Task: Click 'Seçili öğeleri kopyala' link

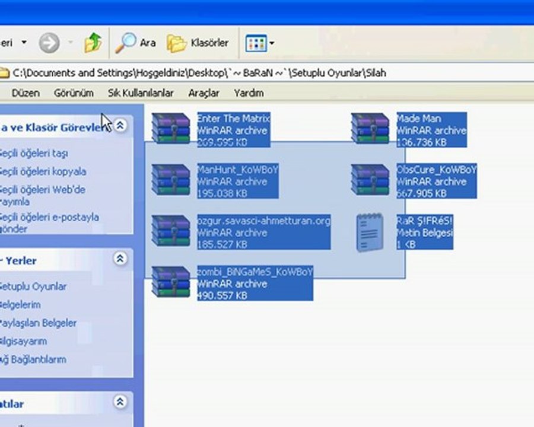Action: click(43, 171)
